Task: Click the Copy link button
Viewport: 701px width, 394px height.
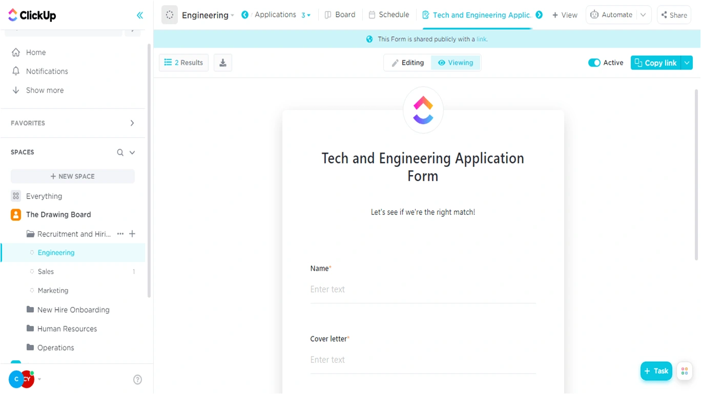Action: (x=655, y=63)
